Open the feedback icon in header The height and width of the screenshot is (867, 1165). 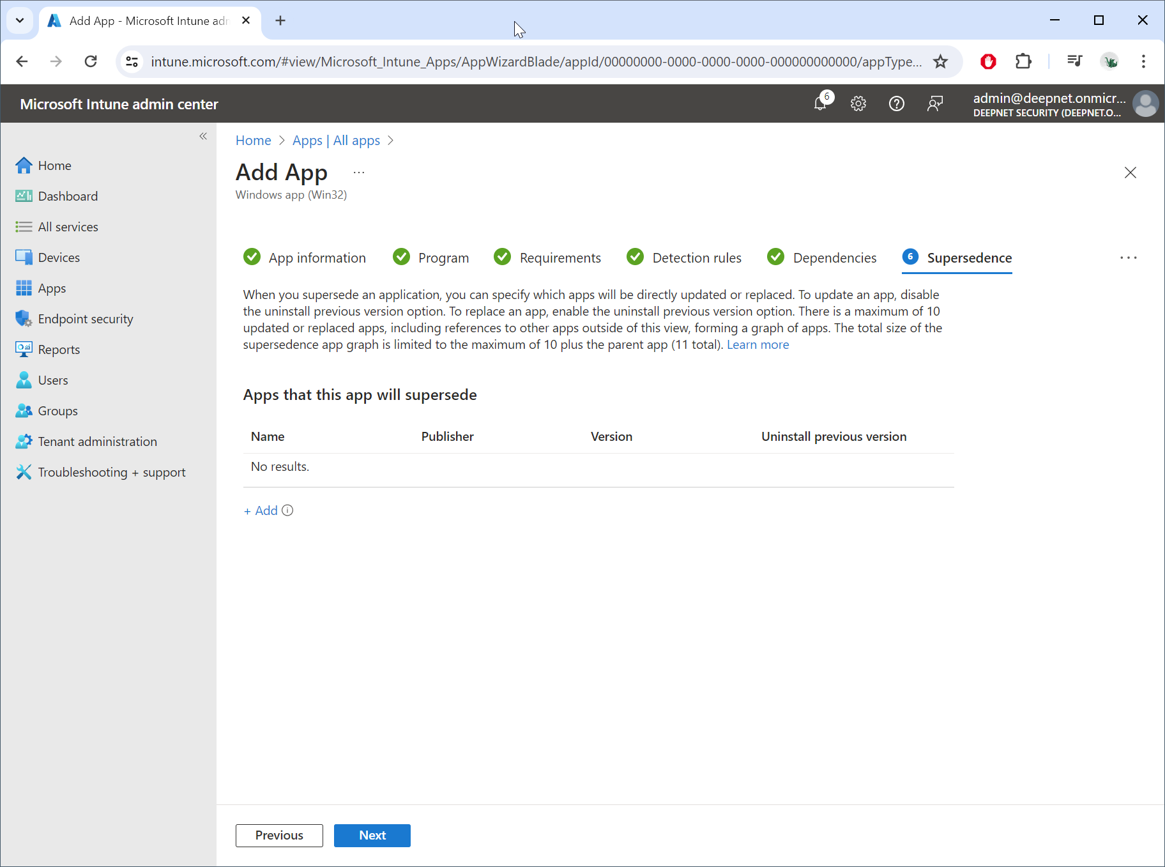coord(935,104)
